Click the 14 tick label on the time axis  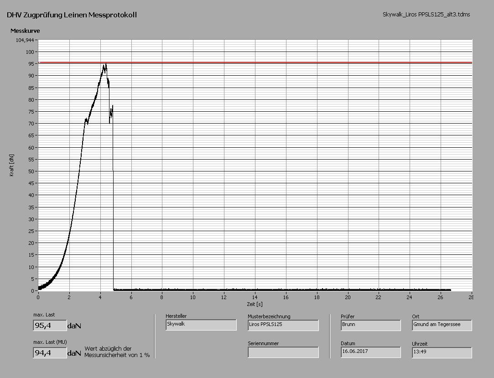coord(255,297)
